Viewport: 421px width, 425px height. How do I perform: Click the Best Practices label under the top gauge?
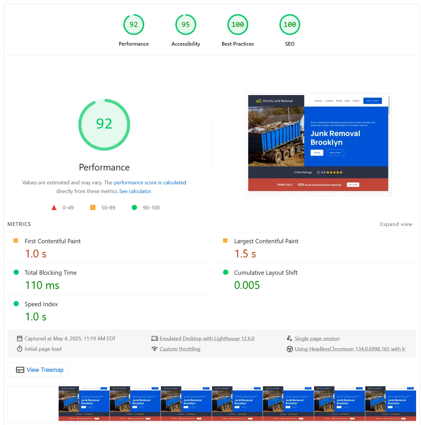238,44
